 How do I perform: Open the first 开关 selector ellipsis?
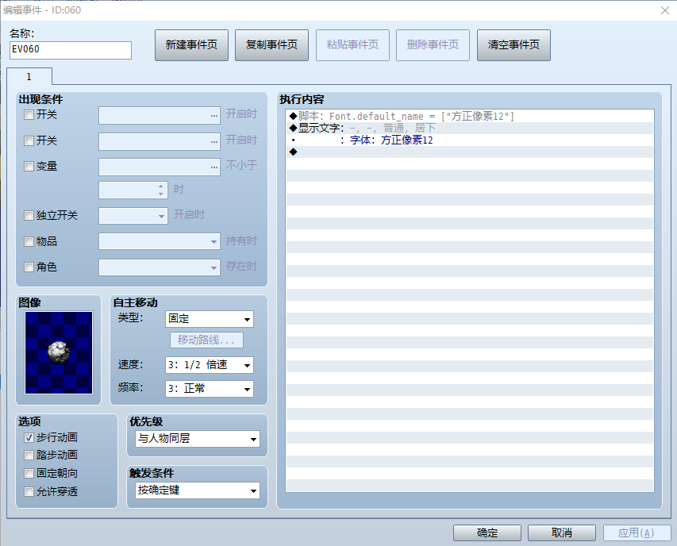click(214, 116)
